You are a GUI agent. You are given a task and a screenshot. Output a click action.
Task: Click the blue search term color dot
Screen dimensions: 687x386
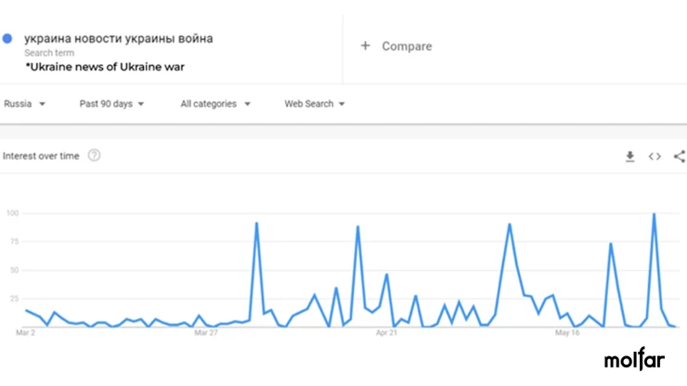[x=7, y=39]
